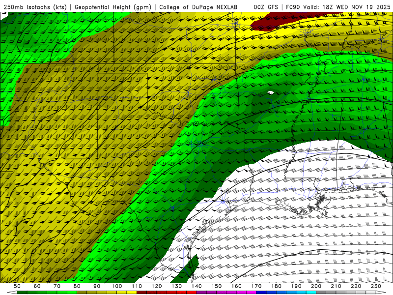The width and height of the screenshot is (393, 295).
Task: Click the '250mb Isotachs (kts)' title text
Action: [35, 7]
